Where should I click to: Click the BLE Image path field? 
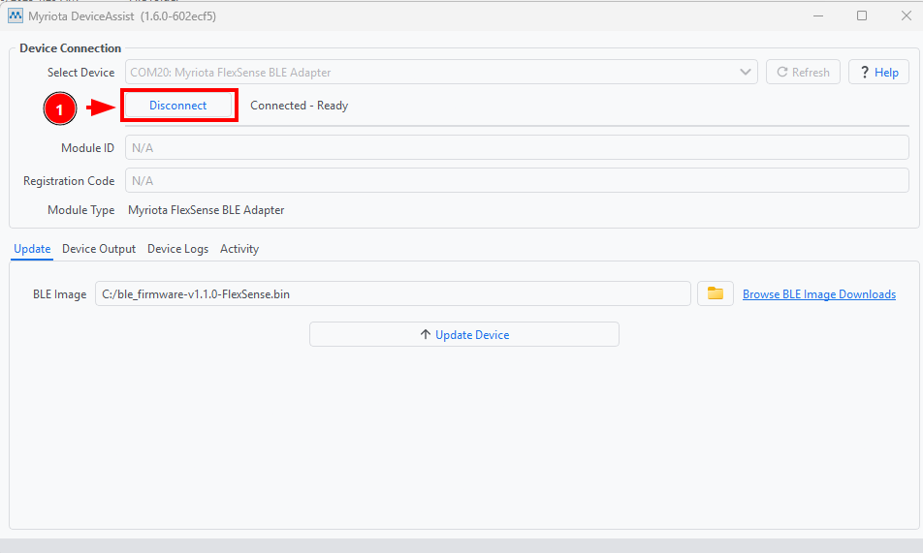coord(393,293)
